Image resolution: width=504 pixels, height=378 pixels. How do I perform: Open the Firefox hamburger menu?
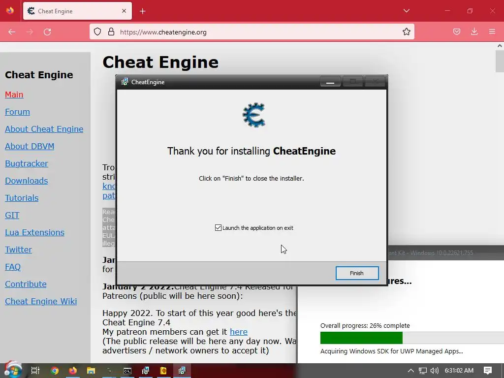pos(492,31)
